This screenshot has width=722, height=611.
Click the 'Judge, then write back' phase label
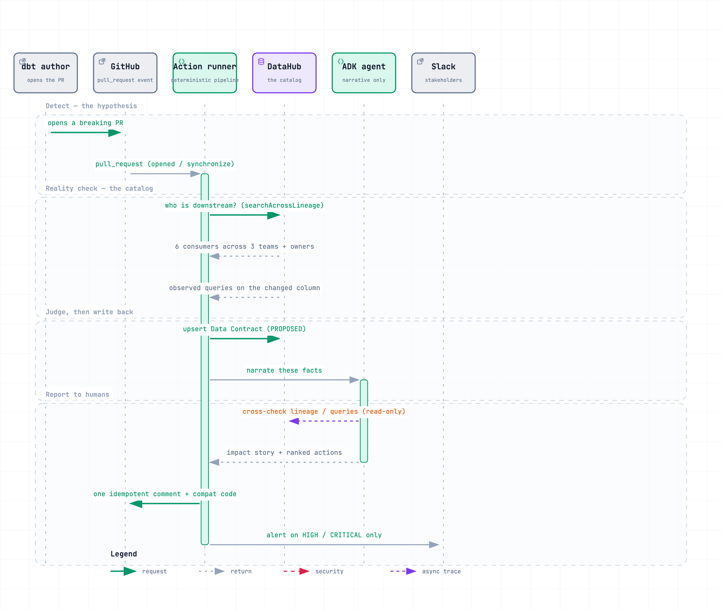(x=89, y=312)
